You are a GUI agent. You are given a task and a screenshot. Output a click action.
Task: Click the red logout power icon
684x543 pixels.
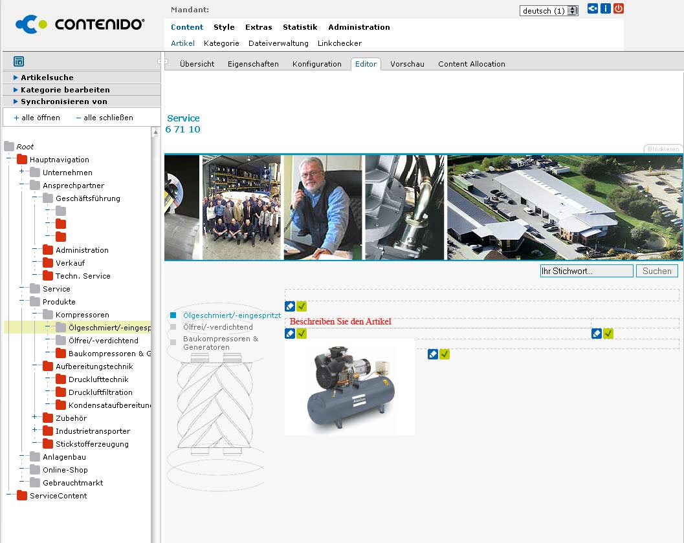tap(619, 8)
